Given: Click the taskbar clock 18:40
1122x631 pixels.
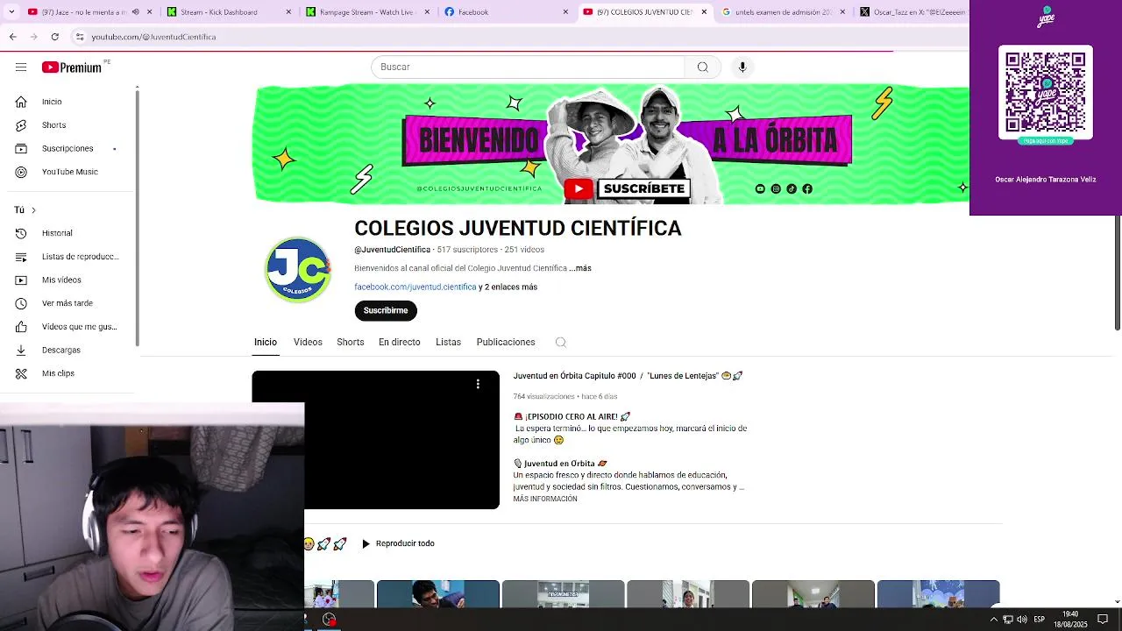Looking at the screenshot, I should click(x=1070, y=619).
